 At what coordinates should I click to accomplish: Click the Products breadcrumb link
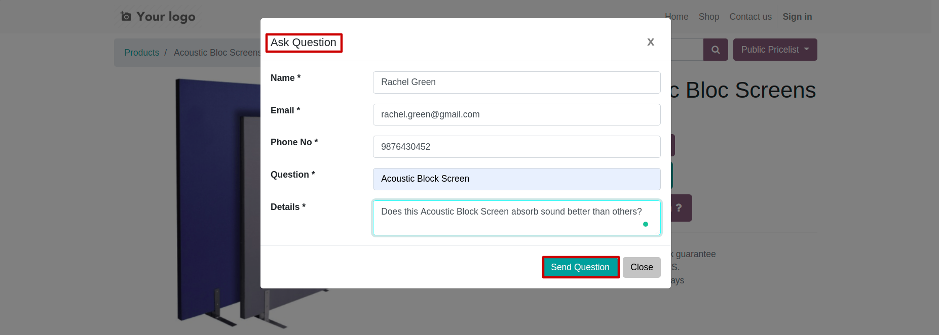point(141,53)
